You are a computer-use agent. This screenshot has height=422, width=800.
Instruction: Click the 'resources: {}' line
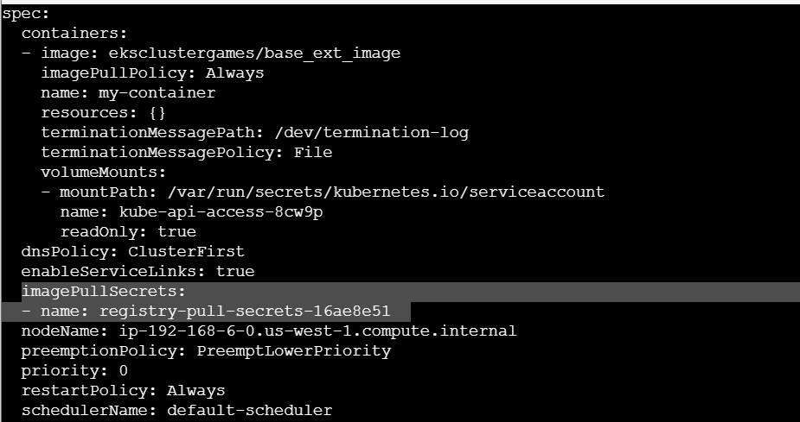(x=103, y=113)
